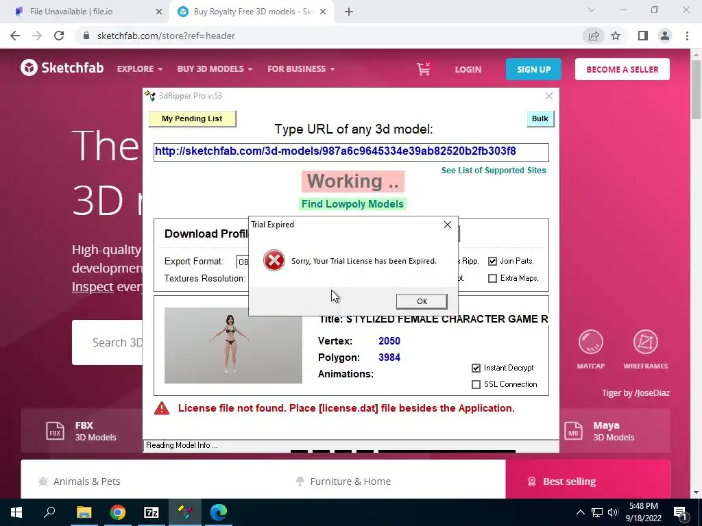Open See List of Supported Sites
The height and width of the screenshot is (526, 702).
pos(494,171)
